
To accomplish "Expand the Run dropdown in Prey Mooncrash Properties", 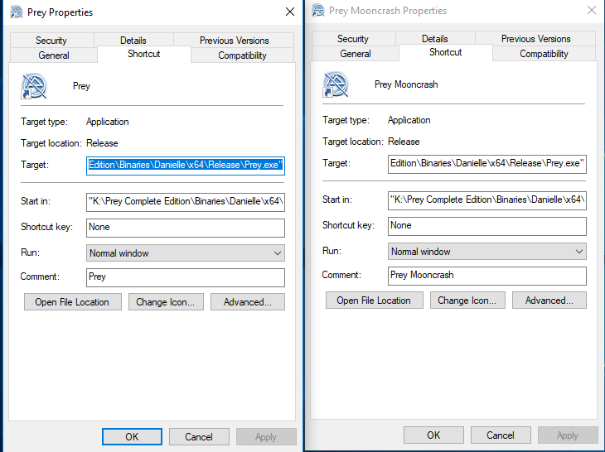I will click(x=487, y=252).
